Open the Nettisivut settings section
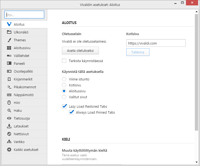The height and width of the screenshot is (166, 200). pos(24,134)
